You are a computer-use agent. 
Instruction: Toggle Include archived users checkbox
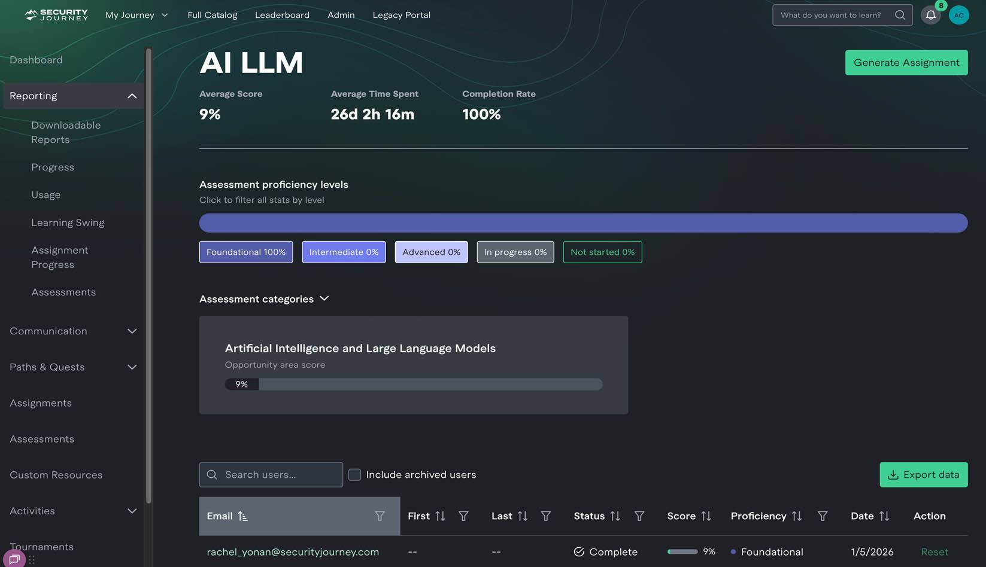click(x=354, y=475)
